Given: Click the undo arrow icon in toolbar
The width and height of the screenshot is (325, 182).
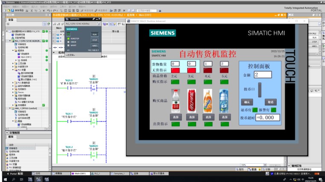Looking at the screenshot, I should coord(49,10).
